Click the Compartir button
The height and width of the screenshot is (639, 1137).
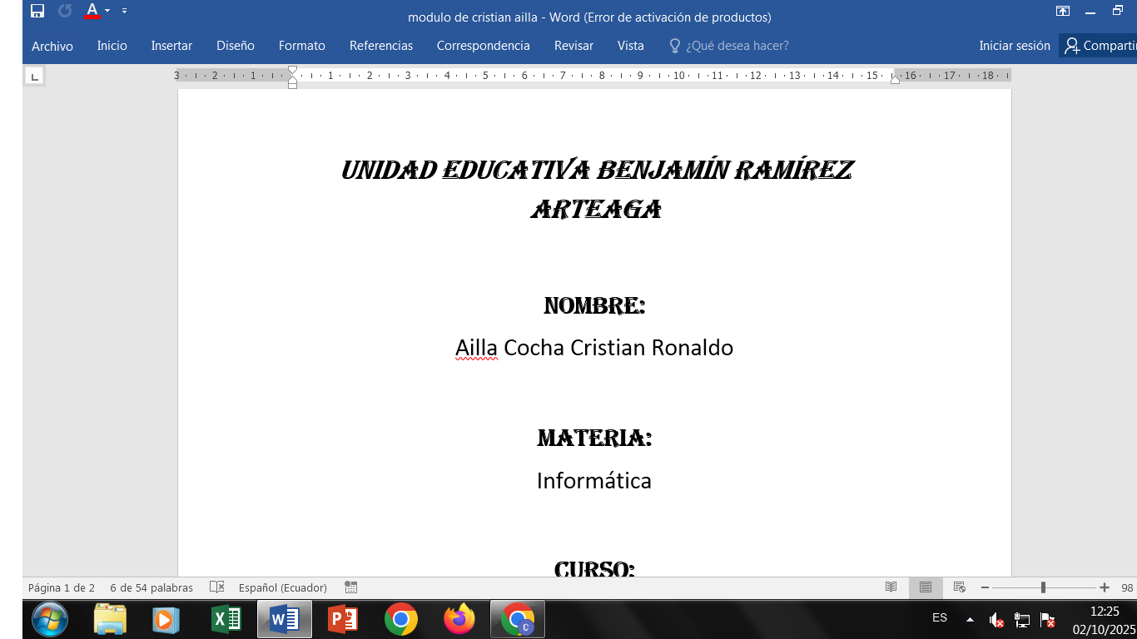[1100, 46]
